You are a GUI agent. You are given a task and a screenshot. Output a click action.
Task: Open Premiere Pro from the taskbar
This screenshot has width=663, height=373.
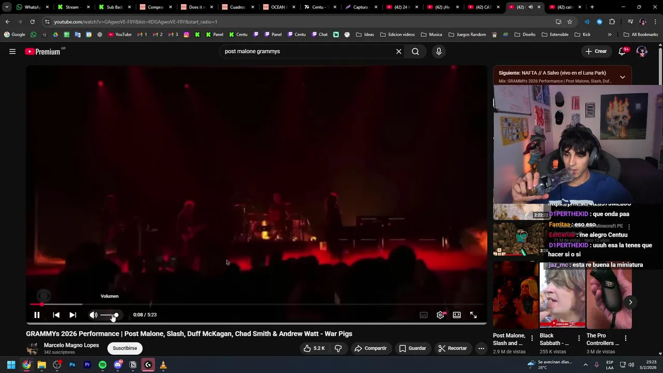[x=87, y=365]
